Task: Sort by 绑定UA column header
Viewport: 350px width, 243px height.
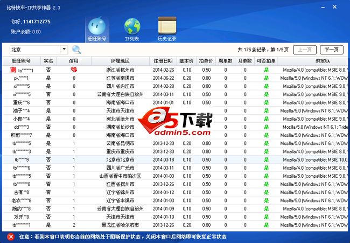Action: point(313,61)
